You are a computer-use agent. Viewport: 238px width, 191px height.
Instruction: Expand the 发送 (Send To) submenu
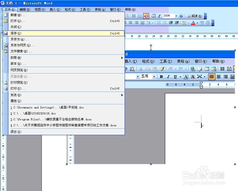tap(64, 95)
